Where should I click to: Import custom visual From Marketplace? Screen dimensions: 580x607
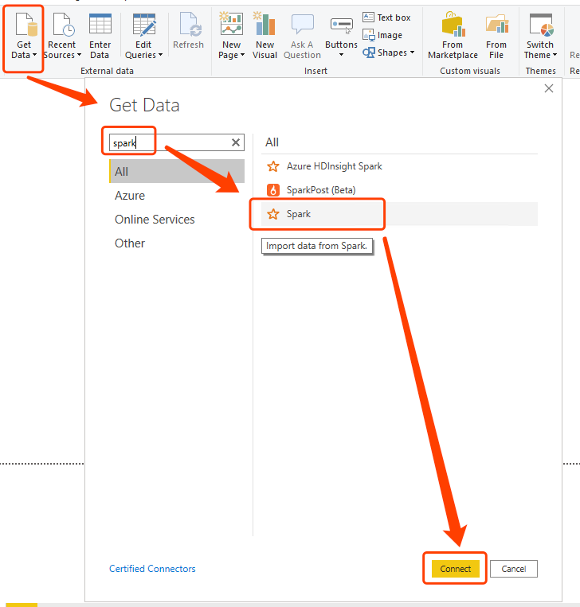[453, 36]
